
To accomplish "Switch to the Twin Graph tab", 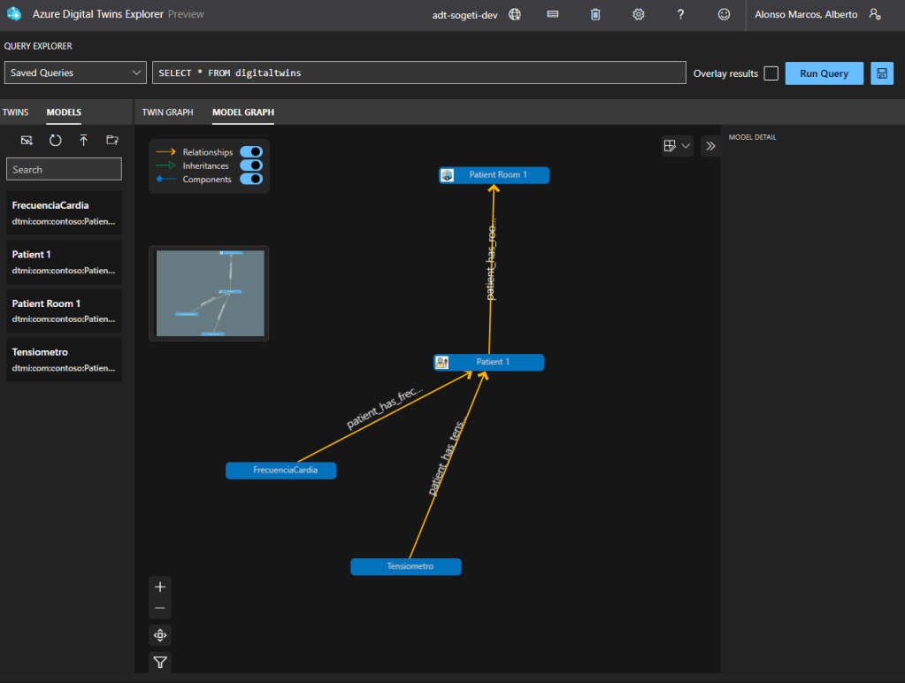I will 167,112.
